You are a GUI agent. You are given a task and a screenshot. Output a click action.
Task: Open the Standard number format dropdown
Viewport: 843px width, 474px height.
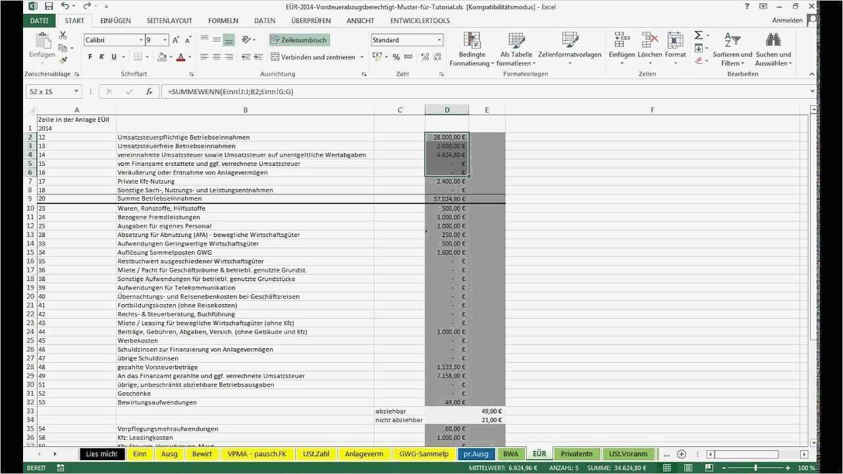(439, 40)
